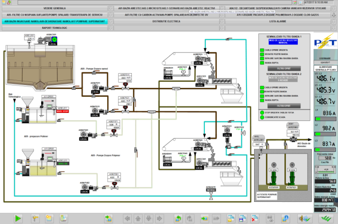Open dropdown arrow beside RAPORT TEHNOLOGIC

click(x=110, y=28)
